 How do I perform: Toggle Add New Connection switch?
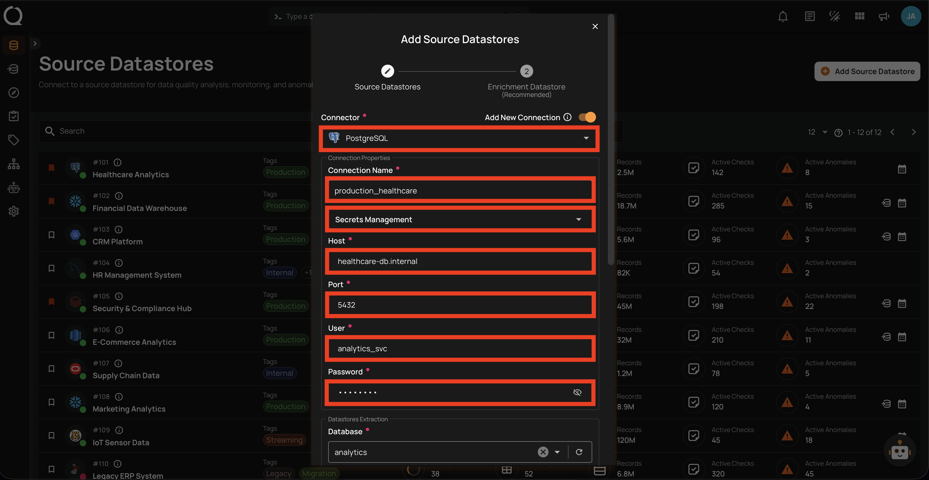[587, 117]
